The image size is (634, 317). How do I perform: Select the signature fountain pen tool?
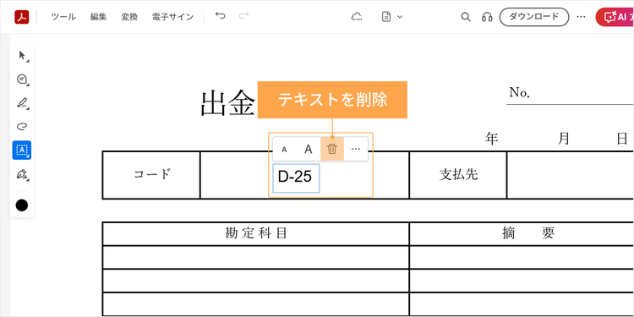22,174
